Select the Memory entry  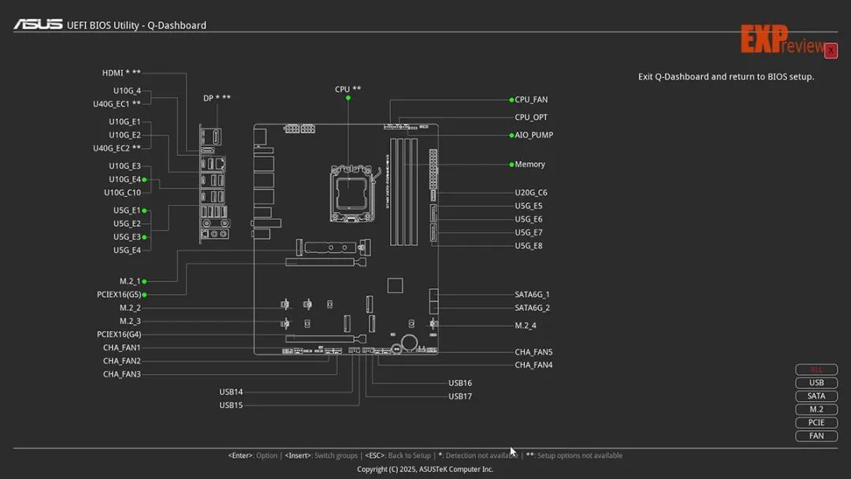530,165
